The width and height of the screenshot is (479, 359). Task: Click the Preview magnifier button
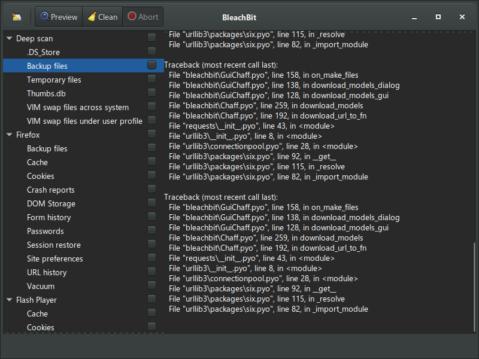[59, 17]
